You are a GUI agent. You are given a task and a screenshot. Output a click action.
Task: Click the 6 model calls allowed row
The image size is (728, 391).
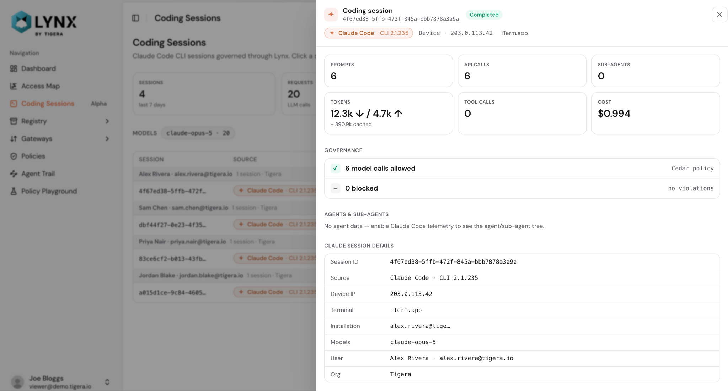pyautogui.click(x=522, y=169)
